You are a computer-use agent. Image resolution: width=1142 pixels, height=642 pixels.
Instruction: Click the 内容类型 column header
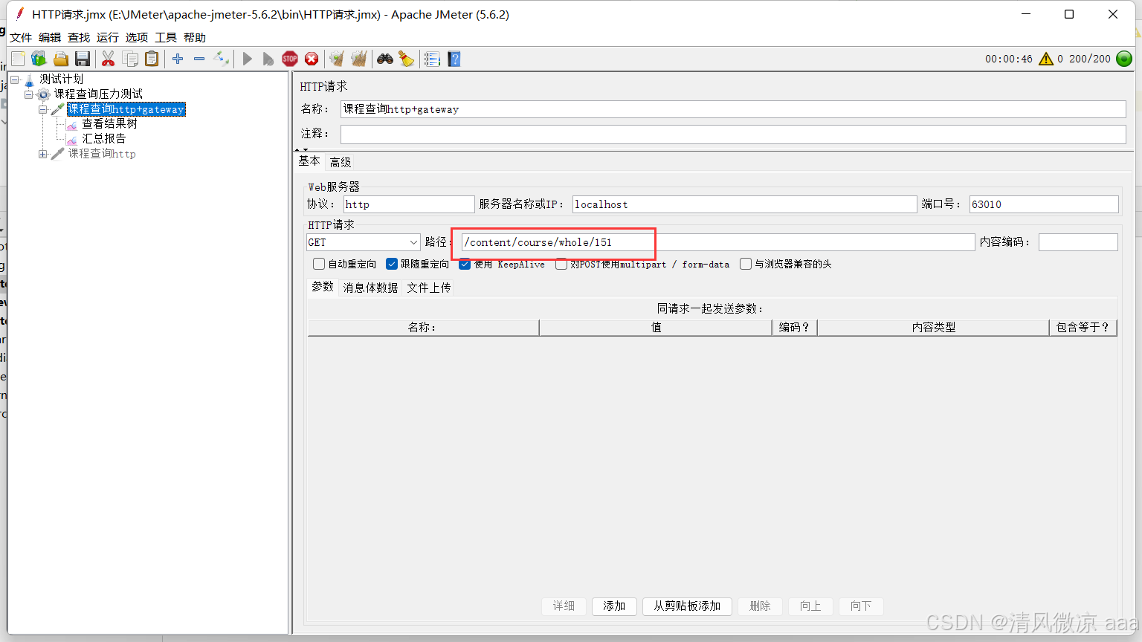pos(933,328)
